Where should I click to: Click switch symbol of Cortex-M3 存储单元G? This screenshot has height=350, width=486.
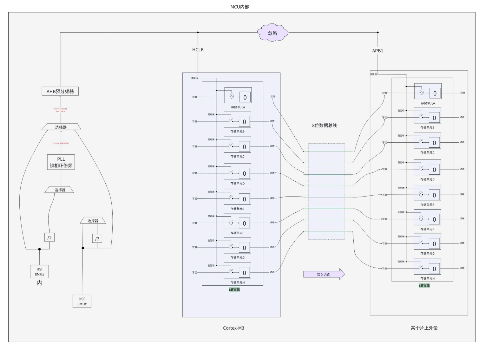231,246
